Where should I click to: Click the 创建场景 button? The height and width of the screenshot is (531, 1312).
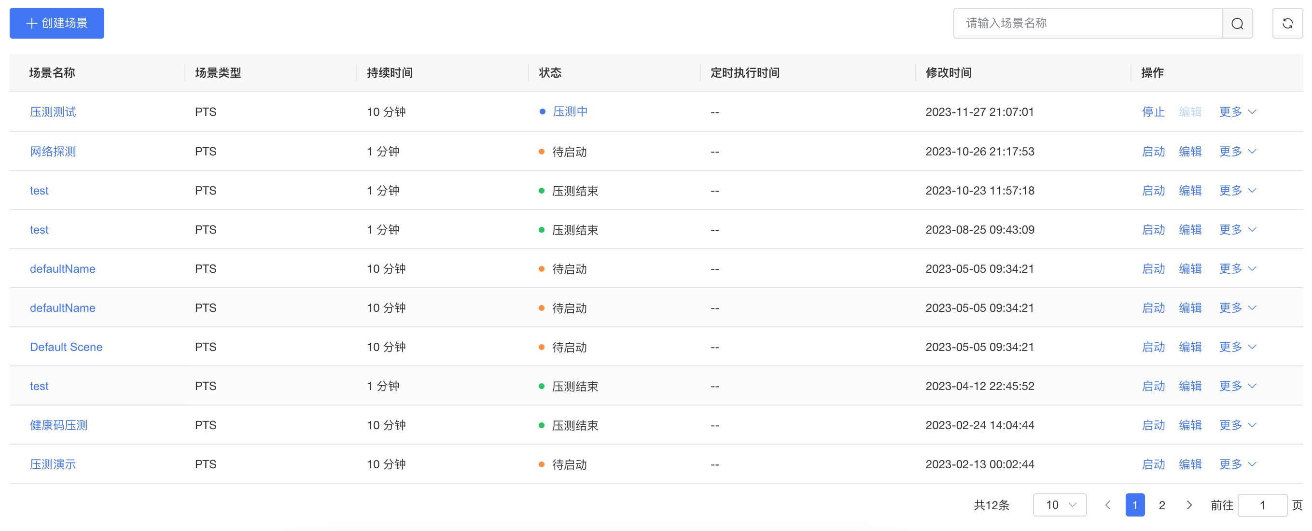57,24
